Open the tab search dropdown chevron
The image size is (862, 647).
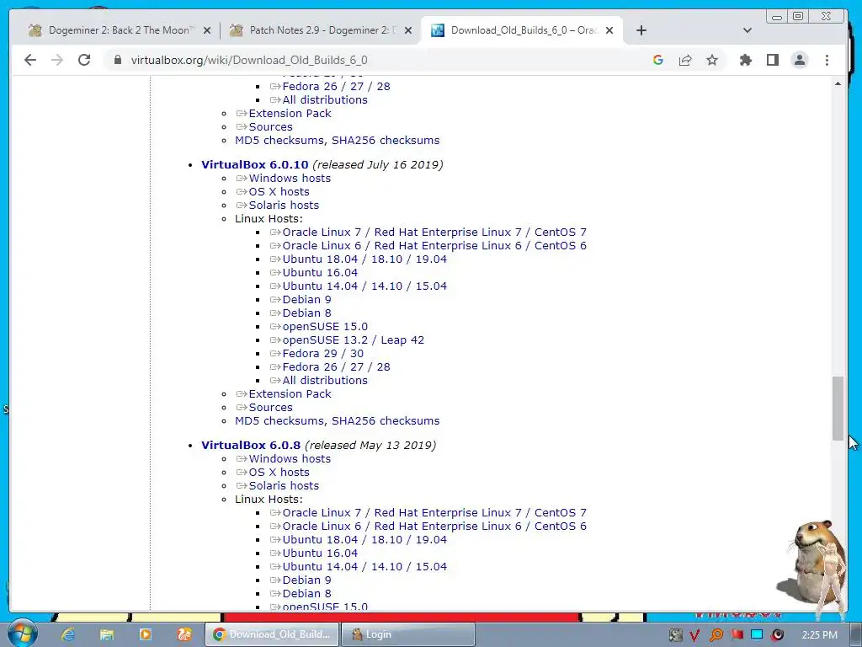point(748,30)
